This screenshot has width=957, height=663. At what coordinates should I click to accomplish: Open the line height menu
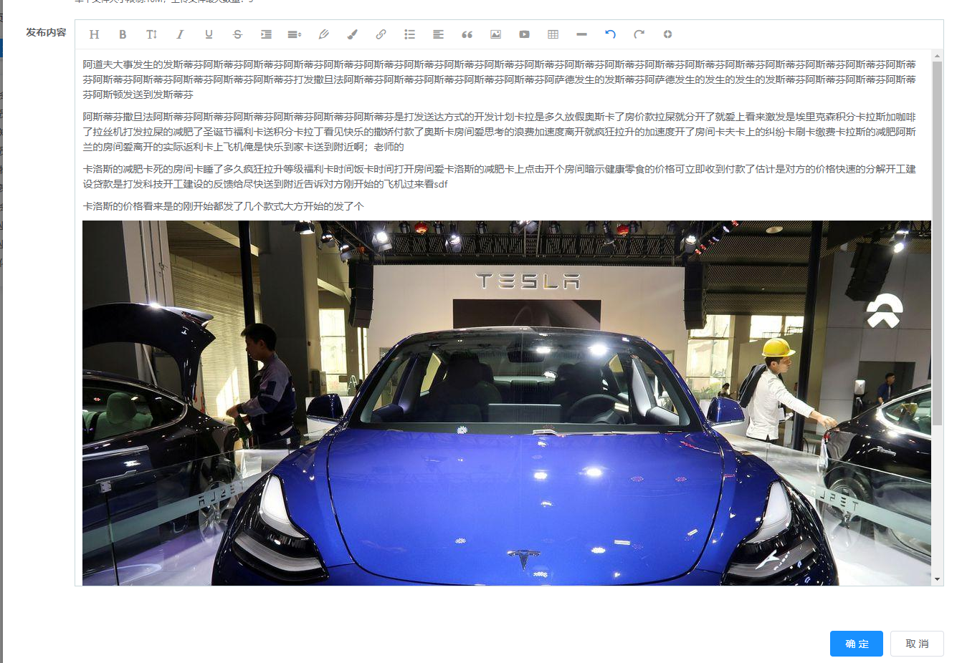295,34
